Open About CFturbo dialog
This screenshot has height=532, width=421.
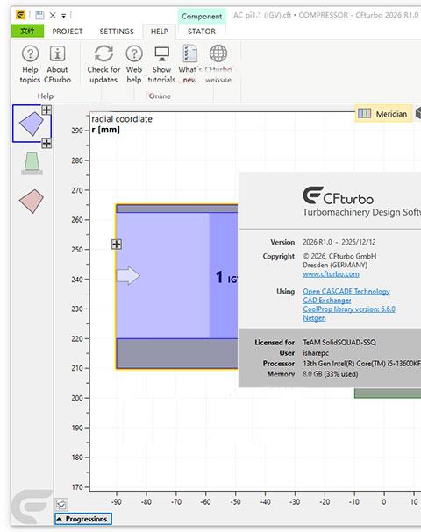[x=57, y=64]
